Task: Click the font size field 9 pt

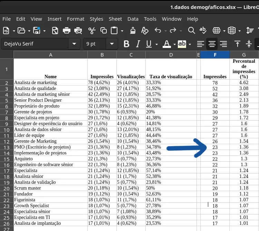Action: 95,44
